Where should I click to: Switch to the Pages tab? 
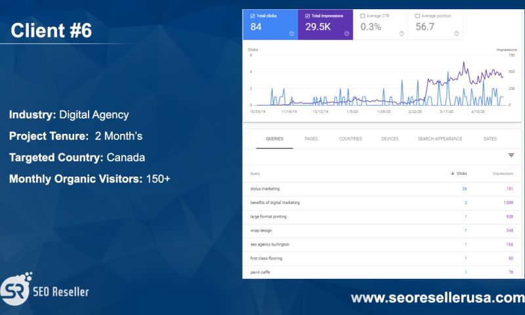tap(311, 139)
